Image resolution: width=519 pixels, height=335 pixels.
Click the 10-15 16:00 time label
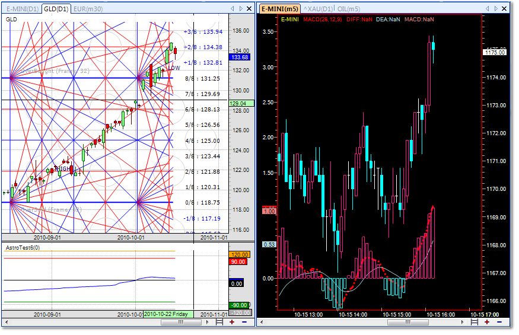(441, 314)
